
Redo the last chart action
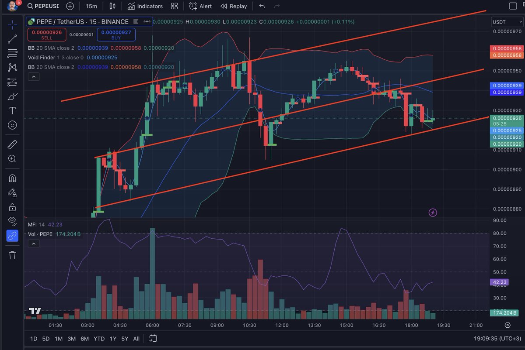[276, 6]
